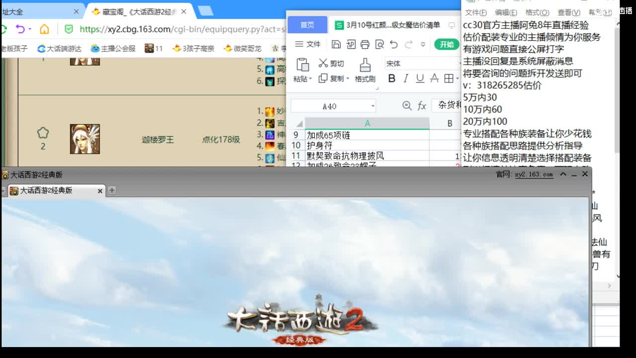Switch to WPS 首页 tab
The height and width of the screenshot is (358, 636).
pos(308,25)
